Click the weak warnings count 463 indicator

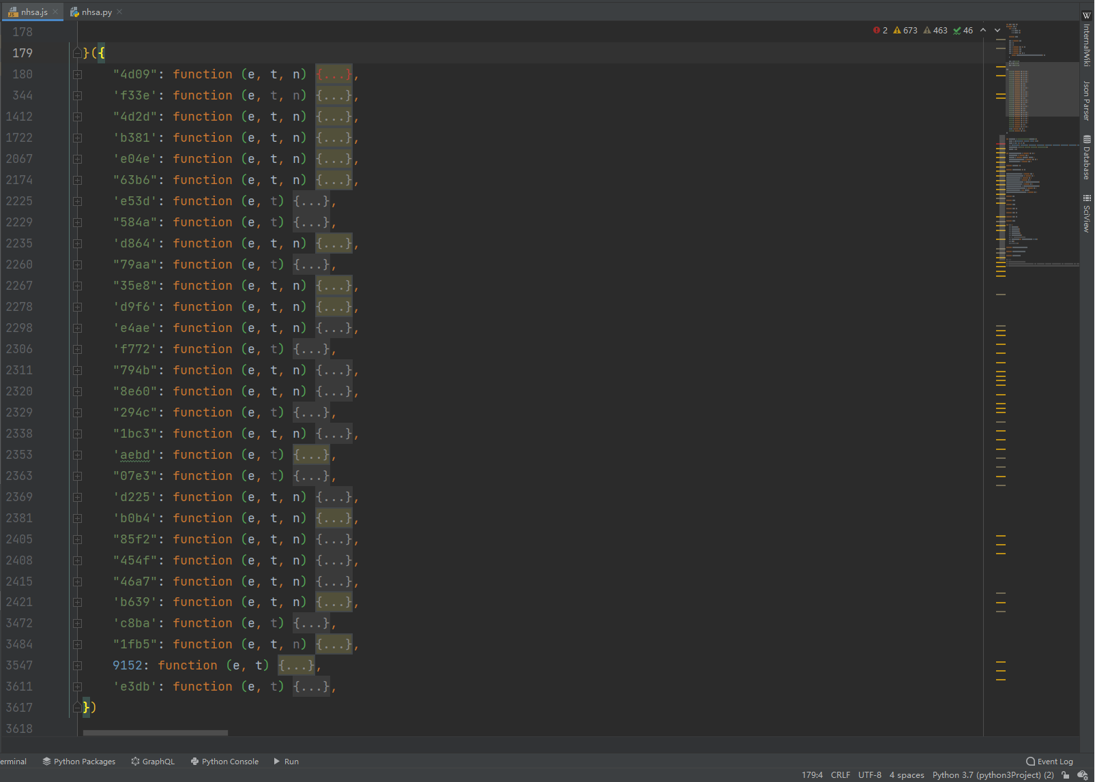click(x=935, y=31)
